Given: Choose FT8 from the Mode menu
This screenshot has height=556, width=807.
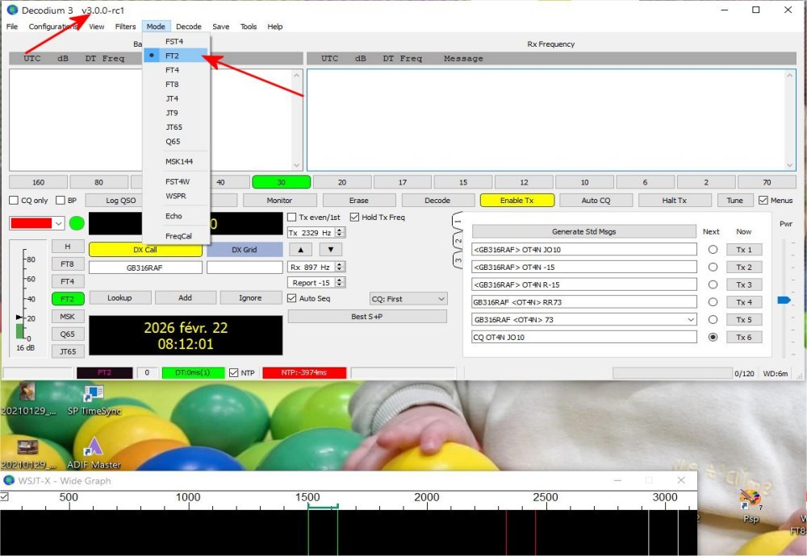Looking at the screenshot, I should 172,85.
